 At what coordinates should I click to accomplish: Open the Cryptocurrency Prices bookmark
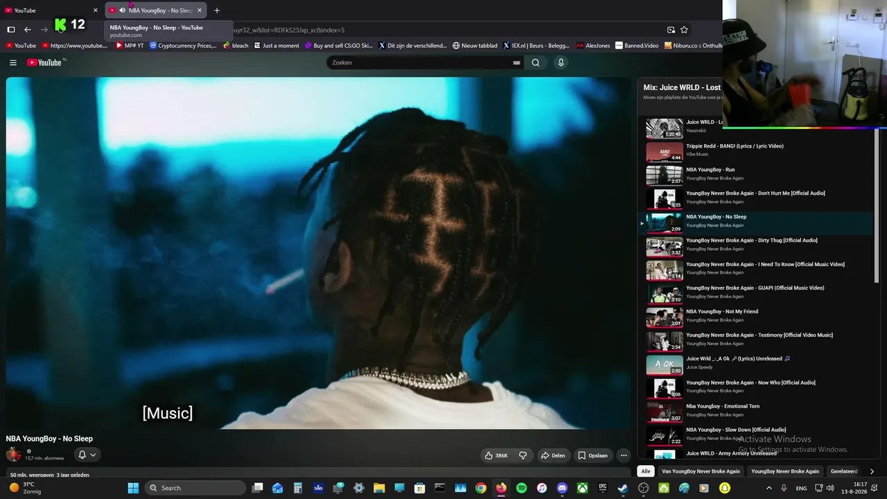click(x=183, y=46)
